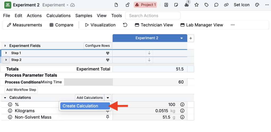Screen dimensions: 271x132
Task: Click the undo/reset arrow icon
Action: point(125,25)
